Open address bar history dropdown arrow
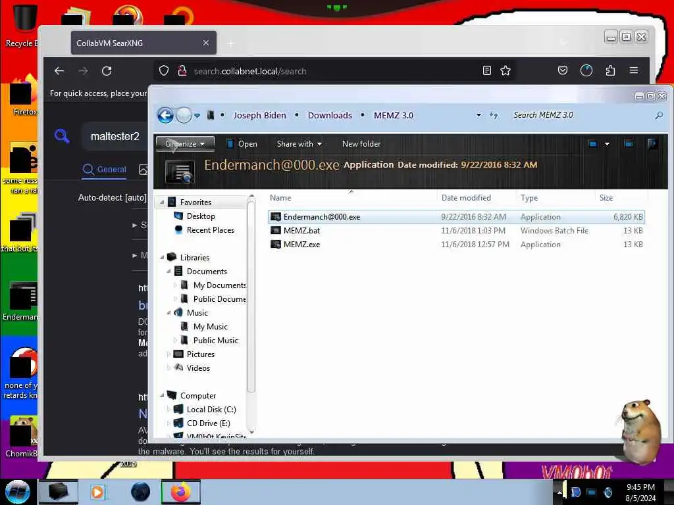The image size is (674, 505). (479, 115)
